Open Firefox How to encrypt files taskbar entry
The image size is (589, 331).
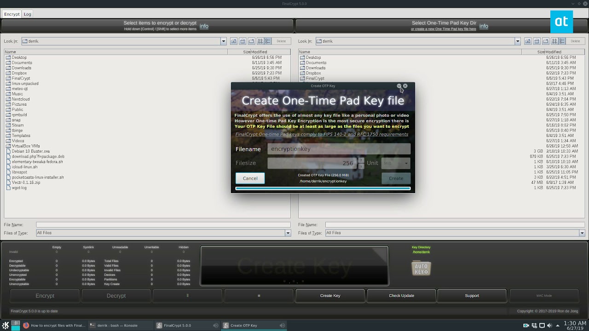(x=54, y=325)
